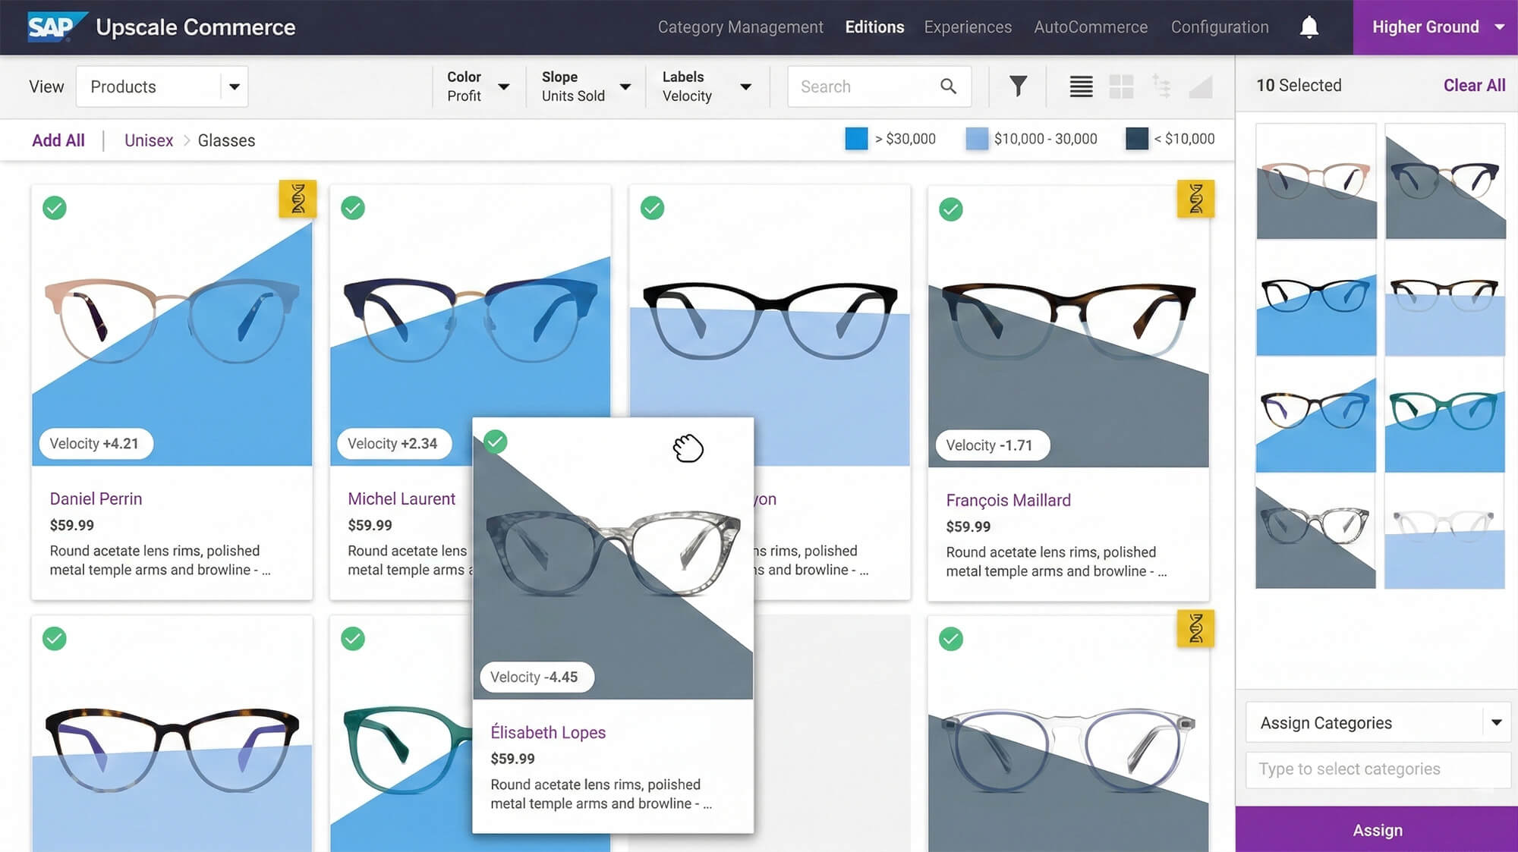Click the purple Assign button
Viewport: 1518px width, 852px height.
click(x=1377, y=829)
